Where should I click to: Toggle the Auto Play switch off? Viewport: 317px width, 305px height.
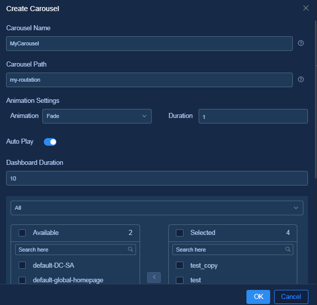50,142
